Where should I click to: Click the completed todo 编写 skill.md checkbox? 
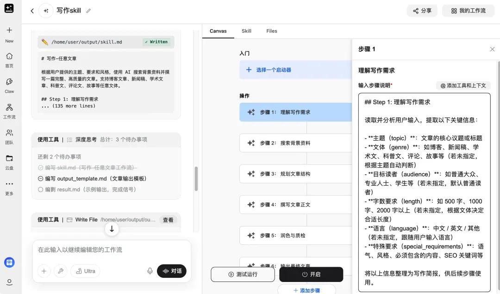40,168
